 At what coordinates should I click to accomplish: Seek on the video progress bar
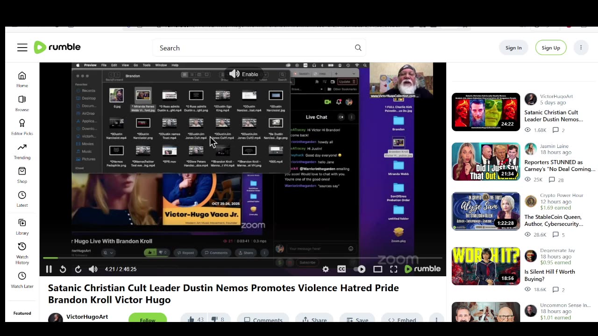[x=242, y=258]
